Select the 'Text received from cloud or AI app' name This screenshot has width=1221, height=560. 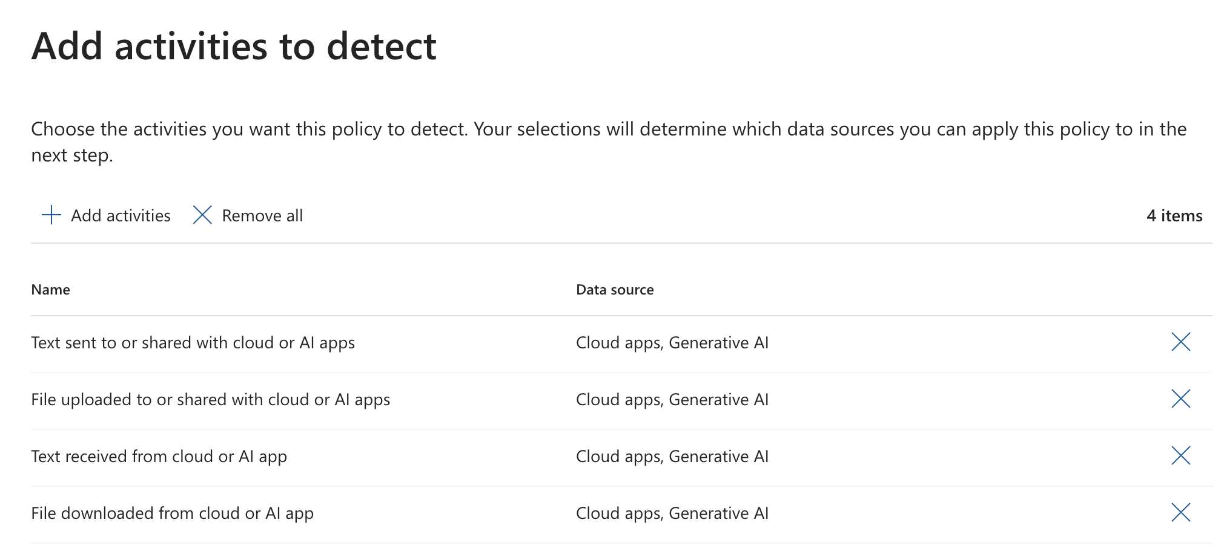click(159, 457)
